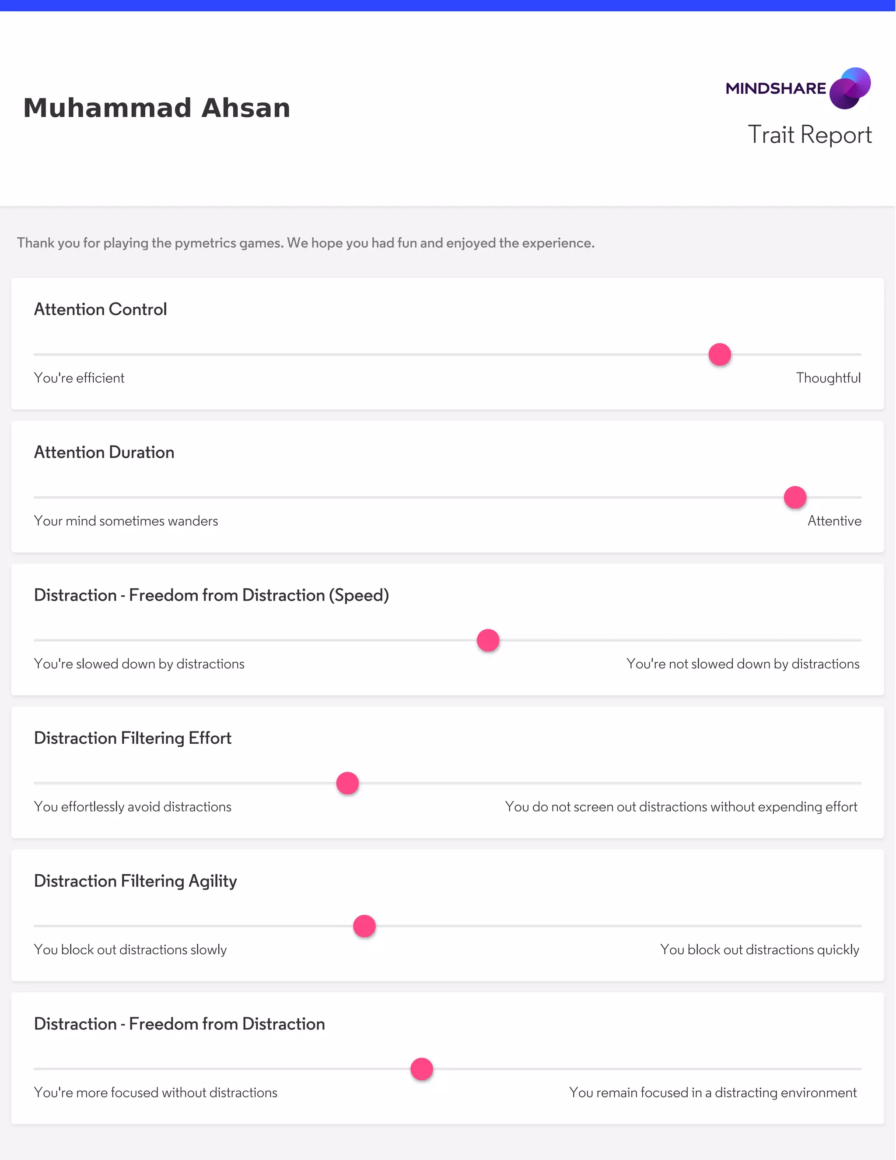Click the 'You're efficient' end label
The image size is (896, 1160).
pos(79,378)
